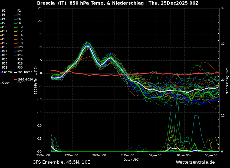Click the P28 legend entry

pyautogui.click(x=20, y=64)
